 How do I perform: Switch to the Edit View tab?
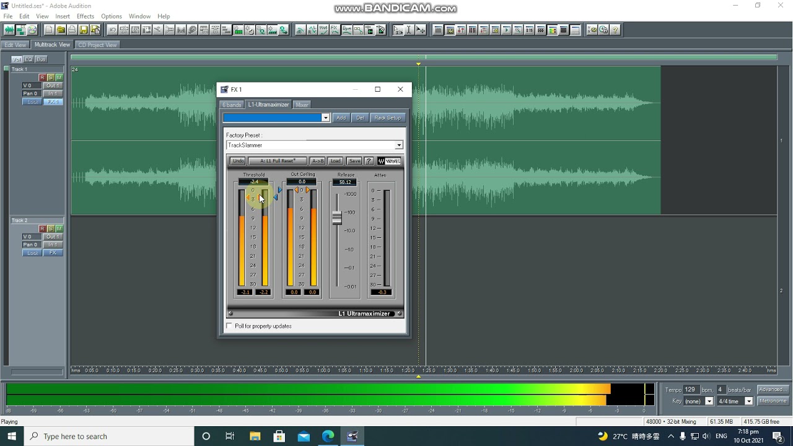[x=15, y=45]
